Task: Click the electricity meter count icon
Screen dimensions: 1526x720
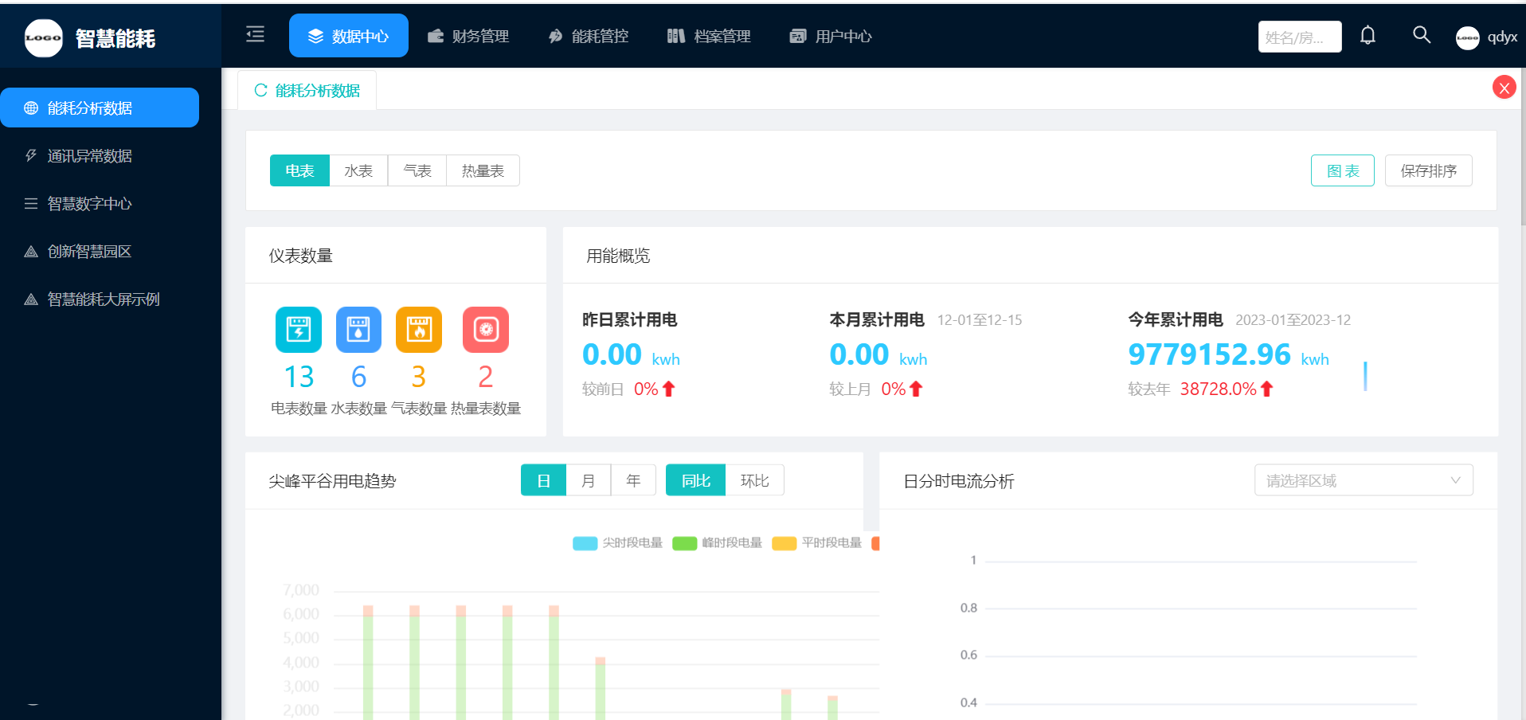Action: click(299, 330)
